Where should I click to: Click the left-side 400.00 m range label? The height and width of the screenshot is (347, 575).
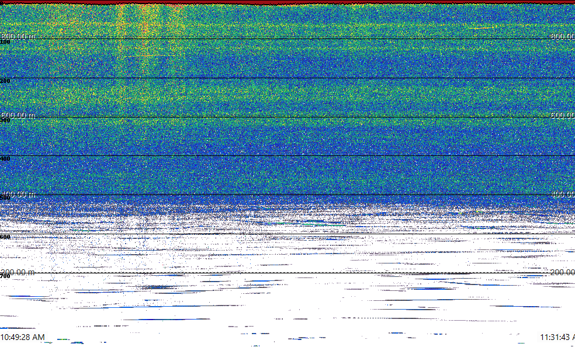18,193
